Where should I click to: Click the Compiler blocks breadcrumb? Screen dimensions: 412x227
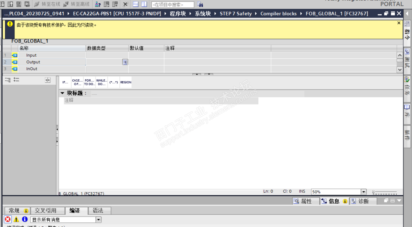[279, 14]
